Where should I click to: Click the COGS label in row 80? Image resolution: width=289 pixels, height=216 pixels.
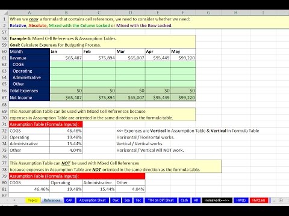point(30,182)
